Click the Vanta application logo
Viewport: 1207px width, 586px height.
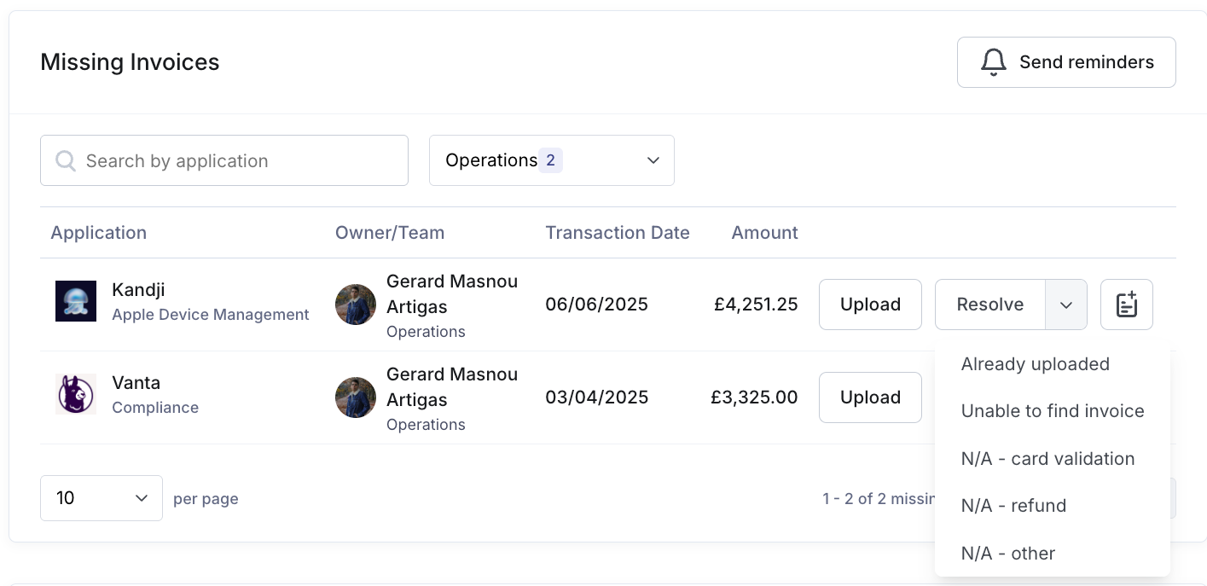pos(76,394)
